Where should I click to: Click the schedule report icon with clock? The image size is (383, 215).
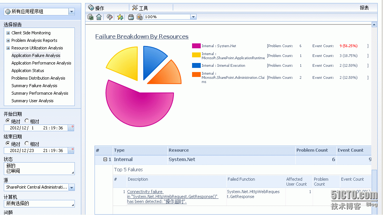tap(110, 17)
